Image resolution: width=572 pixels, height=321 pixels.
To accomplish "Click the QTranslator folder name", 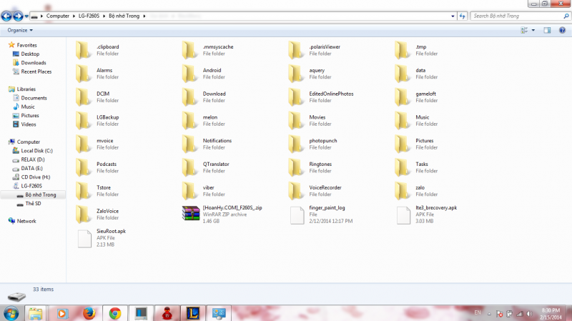I will click(x=216, y=164).
